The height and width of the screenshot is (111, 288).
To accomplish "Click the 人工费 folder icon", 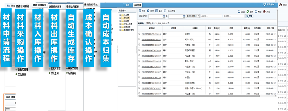I will [x=123, y=15].
